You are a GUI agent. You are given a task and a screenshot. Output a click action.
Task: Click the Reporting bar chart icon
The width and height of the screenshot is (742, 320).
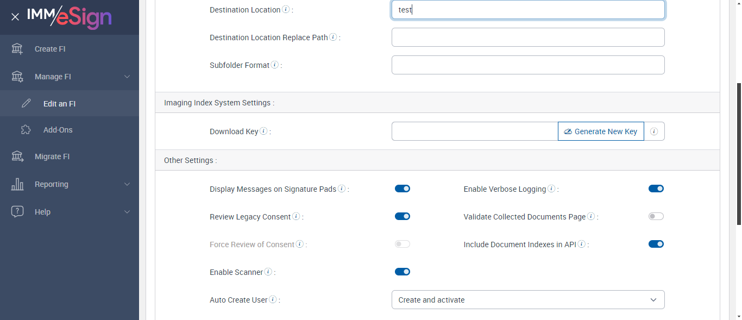pos(17,184)
